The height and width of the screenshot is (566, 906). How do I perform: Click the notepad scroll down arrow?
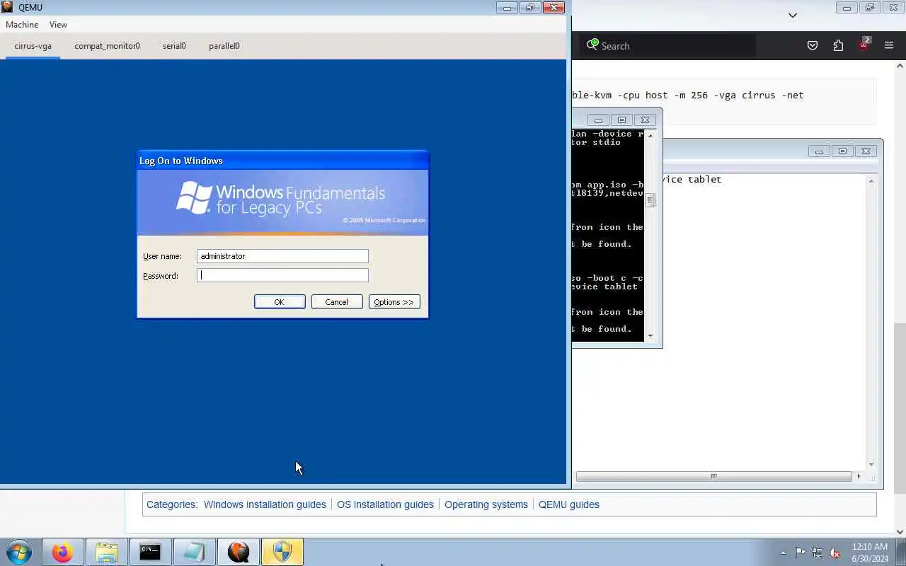[871, 465]
